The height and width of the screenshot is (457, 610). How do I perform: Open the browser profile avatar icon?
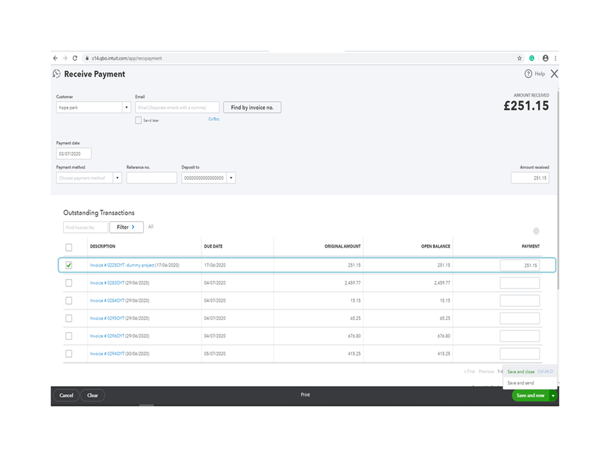(545, 59)
